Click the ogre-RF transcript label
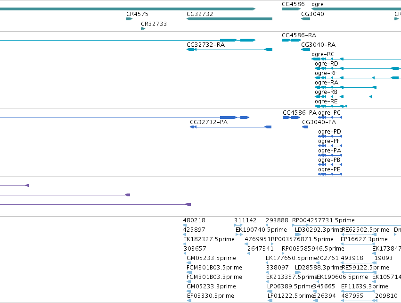401x303 pixels. 326,73
